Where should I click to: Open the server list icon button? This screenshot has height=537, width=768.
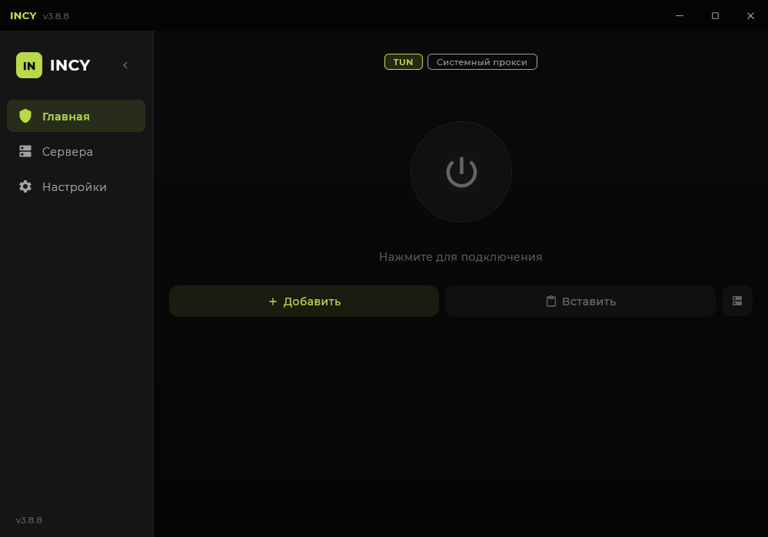point(737,301)
